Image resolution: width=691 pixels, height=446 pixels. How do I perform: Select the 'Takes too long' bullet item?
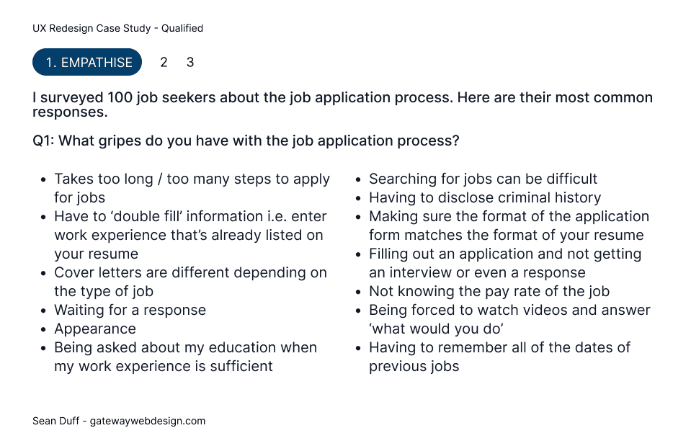[x=192, y=188]
